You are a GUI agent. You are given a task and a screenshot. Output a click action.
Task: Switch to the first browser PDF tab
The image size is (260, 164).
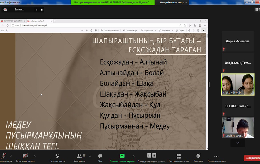tap(12, 21)
